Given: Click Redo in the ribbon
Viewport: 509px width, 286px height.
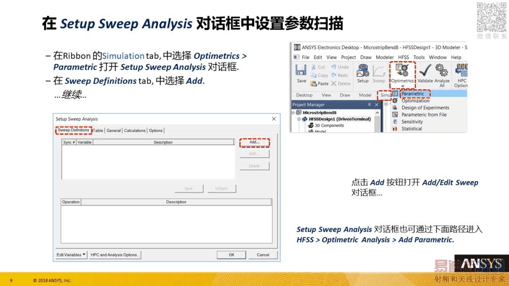Looking at the screenshot, I should 339,75.
